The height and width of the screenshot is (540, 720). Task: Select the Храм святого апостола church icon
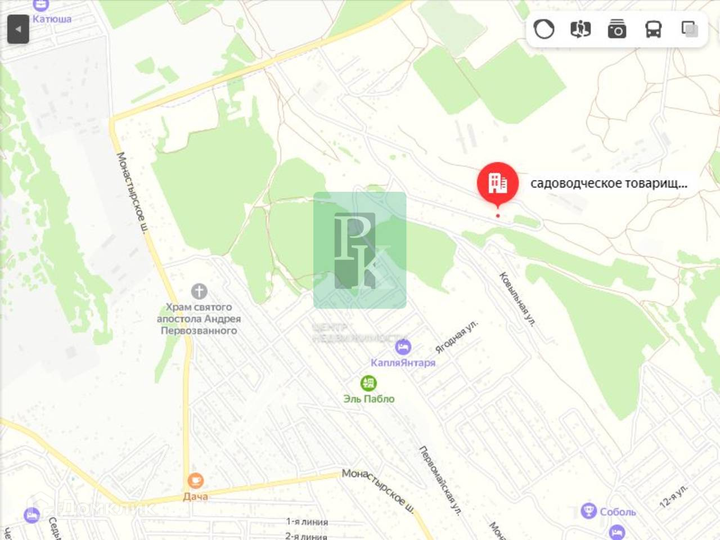pos(199,291)
